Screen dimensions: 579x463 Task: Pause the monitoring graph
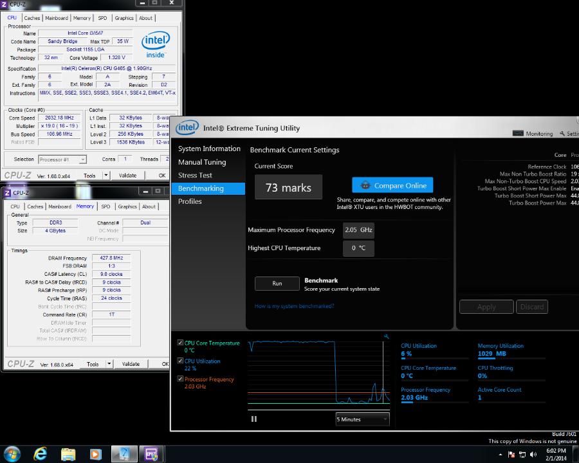254,419
